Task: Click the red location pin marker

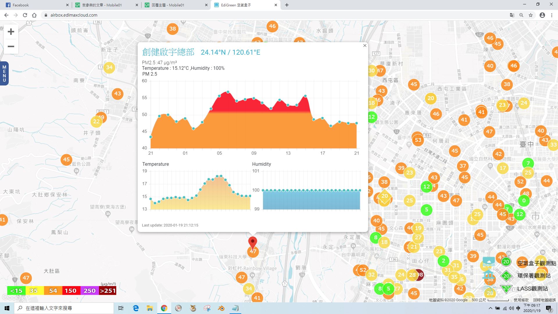Action: [253, 242]
